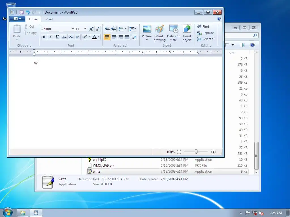Image resolution: width=290 pixels, height=217 pixels.
Task: Click the Explorer scrollbar down arrow
Action: [x=256, y=172]
